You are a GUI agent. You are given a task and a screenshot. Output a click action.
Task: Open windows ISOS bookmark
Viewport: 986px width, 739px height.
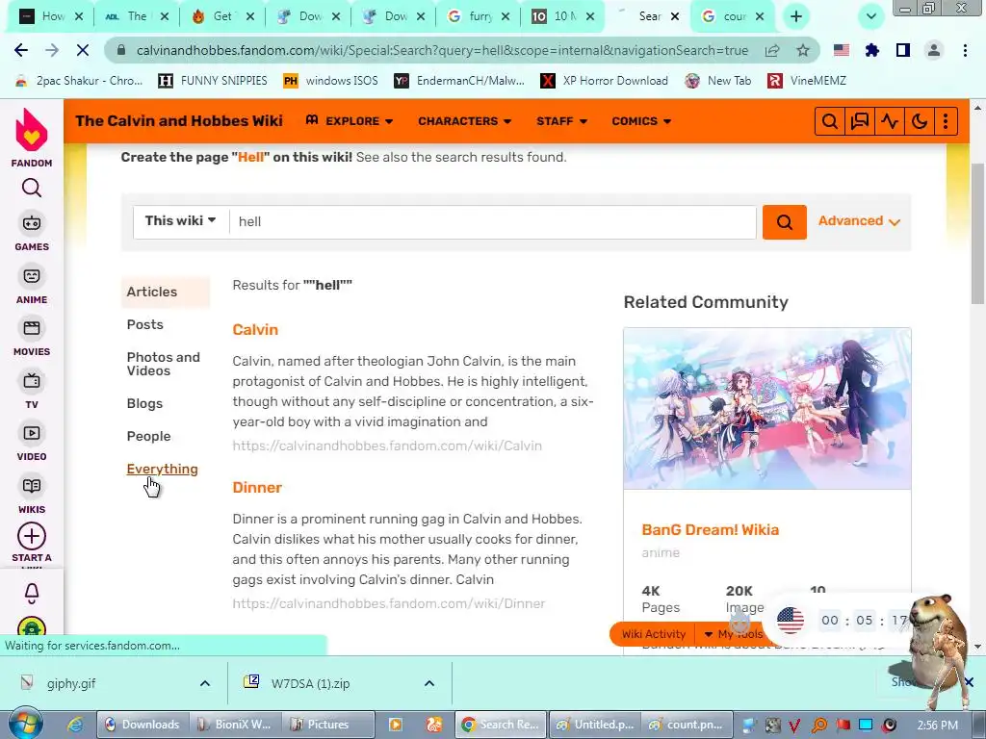click(x=331, y=81)
